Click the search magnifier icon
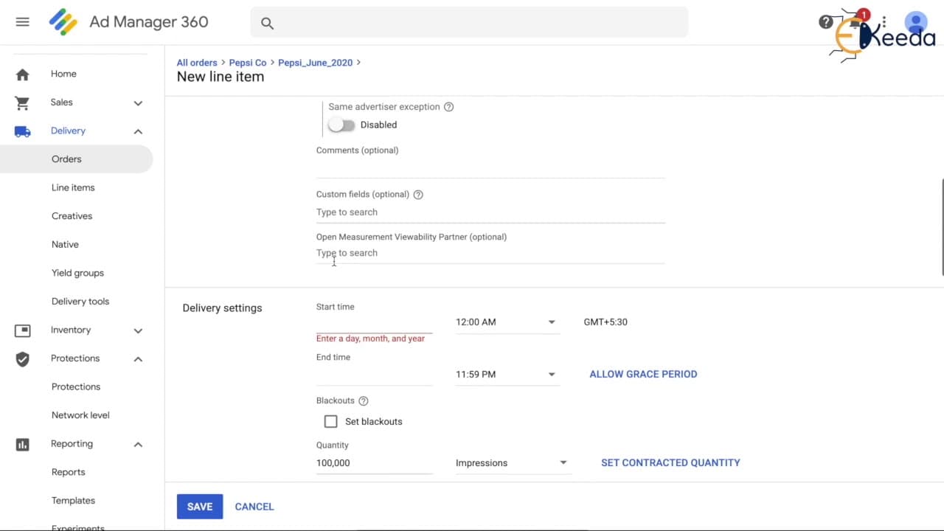This screenshot has width=944, height=531. pyautogui.click(x=267, y=24)
